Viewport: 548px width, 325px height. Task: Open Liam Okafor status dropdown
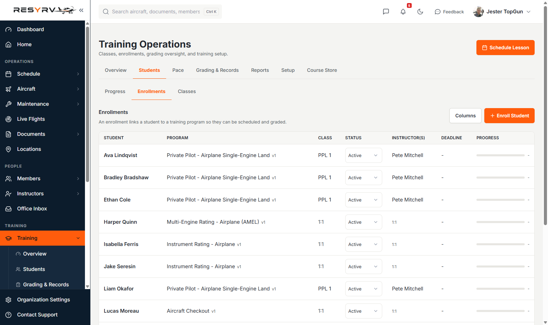click(x=363, y=289)
